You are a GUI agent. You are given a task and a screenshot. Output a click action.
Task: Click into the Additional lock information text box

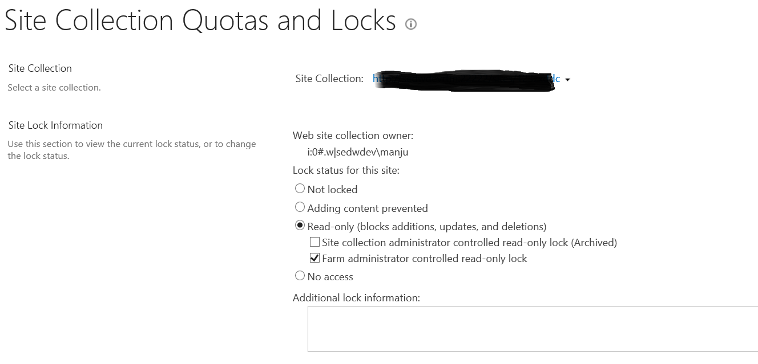[532, 329]
